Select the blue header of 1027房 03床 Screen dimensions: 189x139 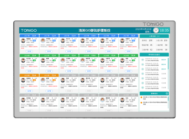tap(69, 36)
